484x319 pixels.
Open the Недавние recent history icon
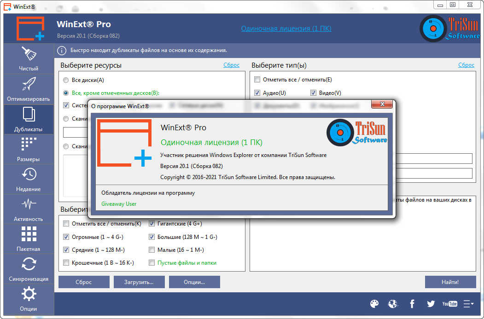coord(29,174)
